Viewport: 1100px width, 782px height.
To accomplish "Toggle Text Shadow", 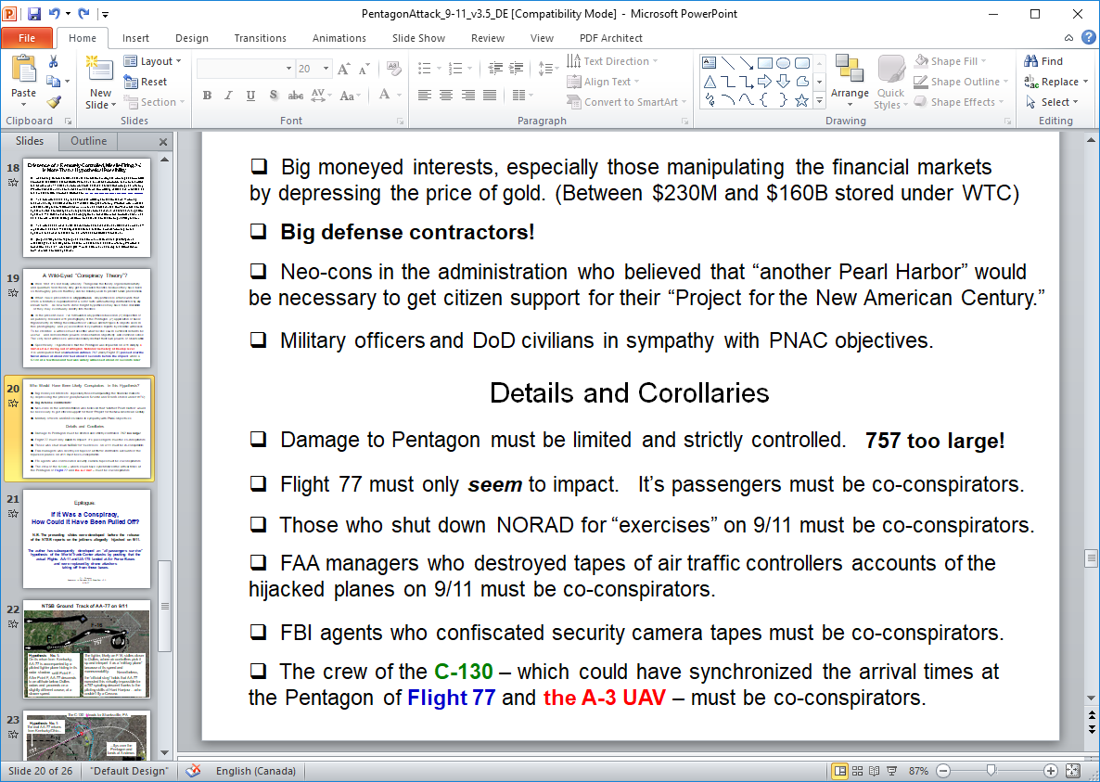I will coord(274,96).
